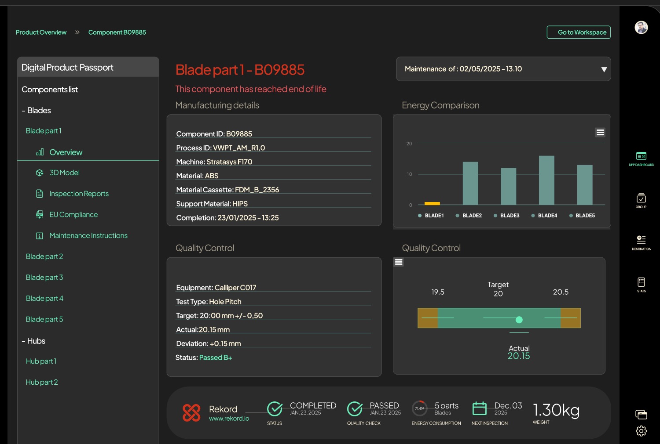Expand Blade part 4 in components list
The height and width of the screenshot is (444, 660).
44,299
